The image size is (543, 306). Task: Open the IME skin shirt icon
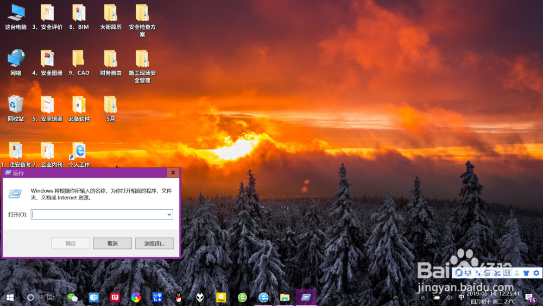pos(526,273)
